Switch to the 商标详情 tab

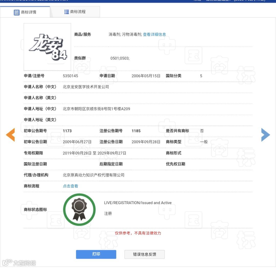tap(25, 12)
